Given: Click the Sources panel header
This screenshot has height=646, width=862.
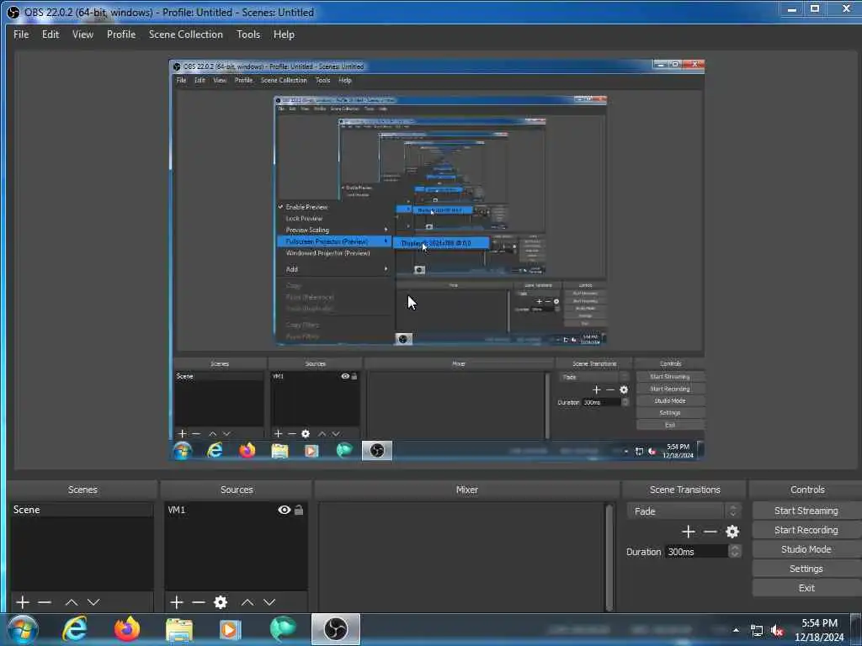Looking at the screenshot, I should coord(237,490).
